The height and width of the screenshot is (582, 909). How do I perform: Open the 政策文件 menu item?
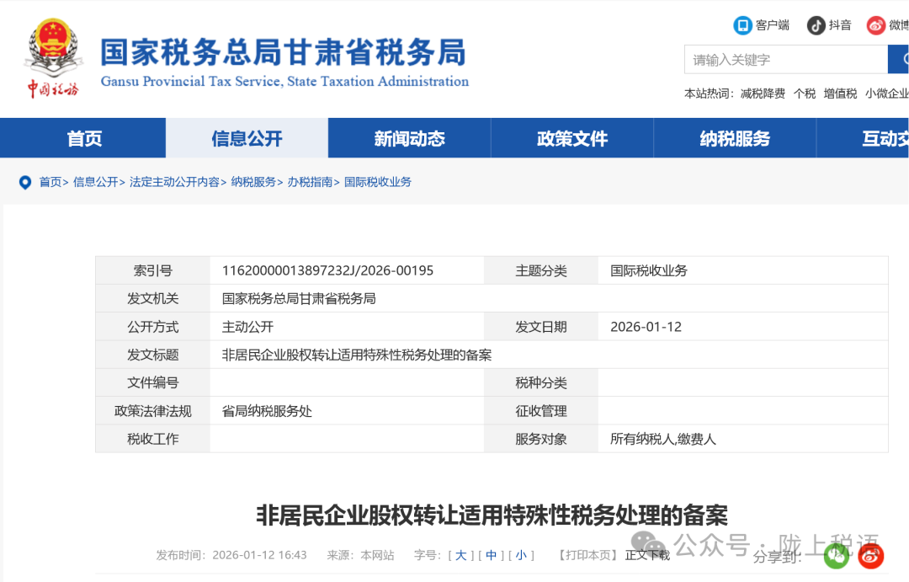(571, 138)
